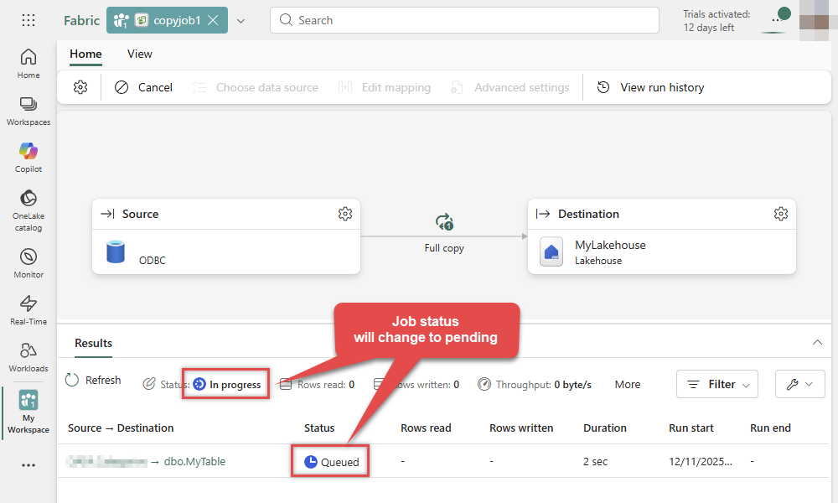Open the copyjob1 tab dropdown chevron
Screen dimensions: 838x503
[241, 20]
